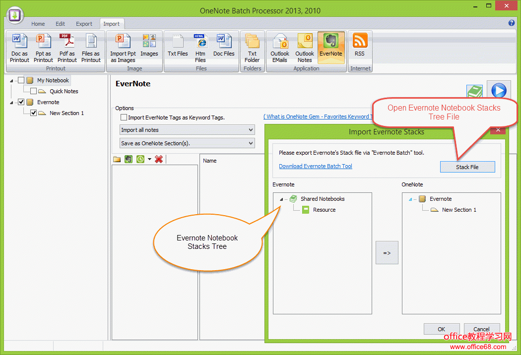Open the Download Evernote Batch Tool link

click(x=315, y=166)
